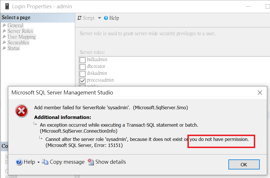Click the Help icon in error dialog
The height and width of the screenshot is (178, 270).
coord(19,162)
